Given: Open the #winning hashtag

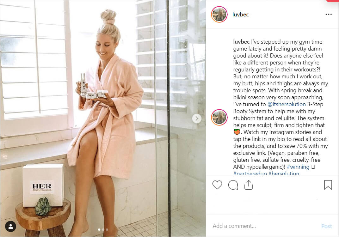Looking at the screenshot, I should click(298, 167).
